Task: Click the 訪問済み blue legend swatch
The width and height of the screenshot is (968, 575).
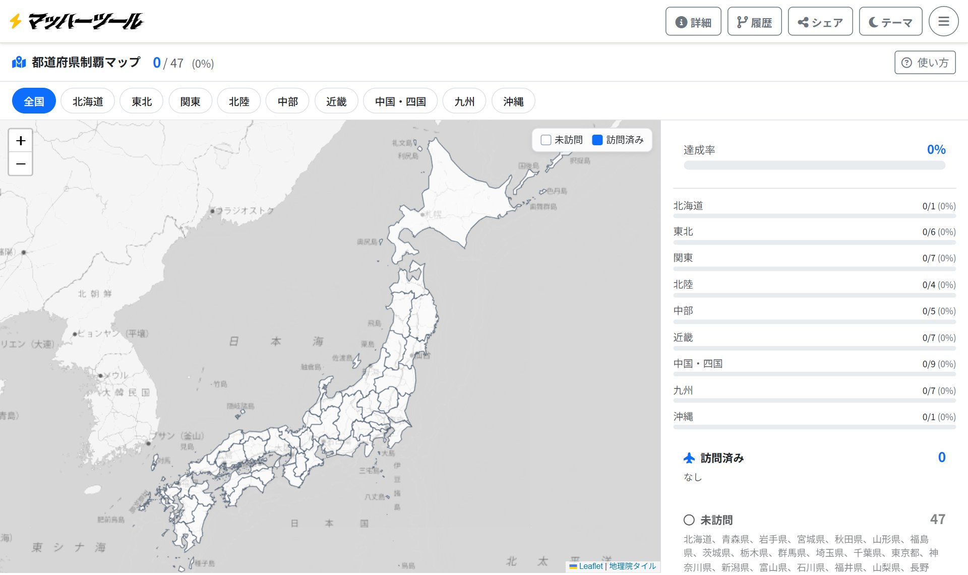Action: [597, 140]
